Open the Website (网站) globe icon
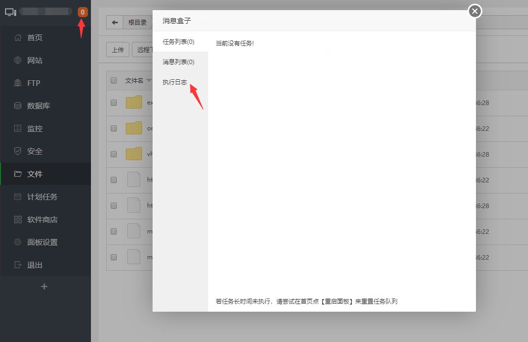The image size is (528, 342). coord(18,60)
